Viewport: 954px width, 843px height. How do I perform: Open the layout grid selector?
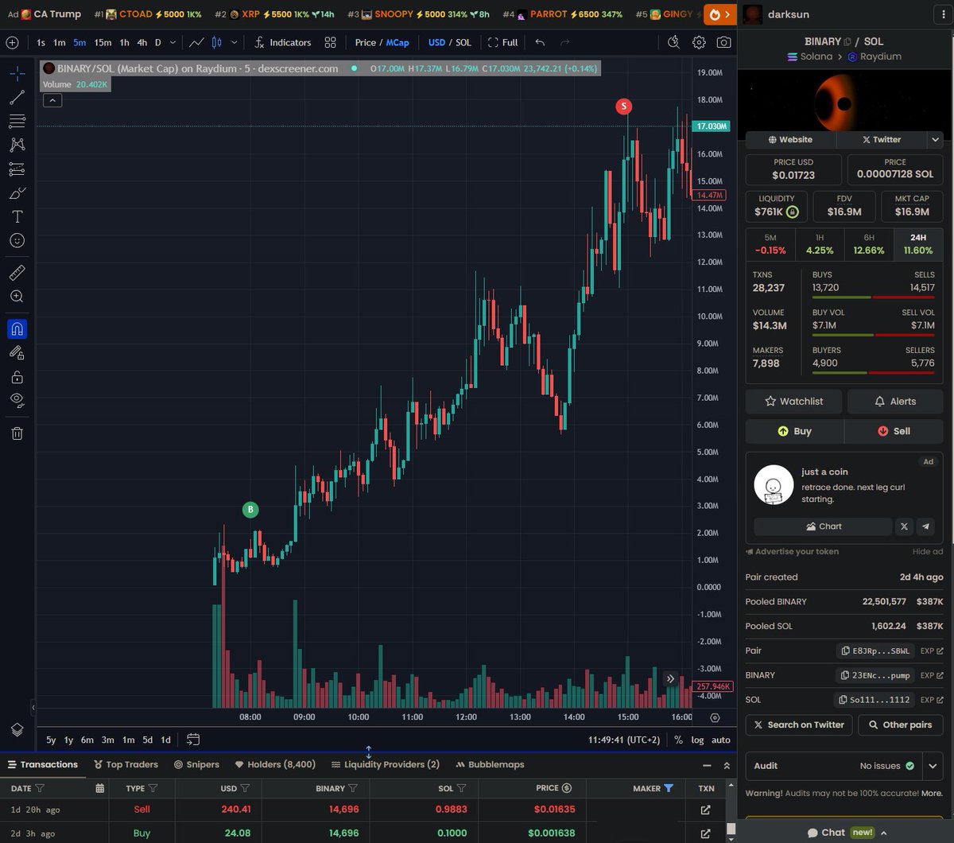(331, 42)
